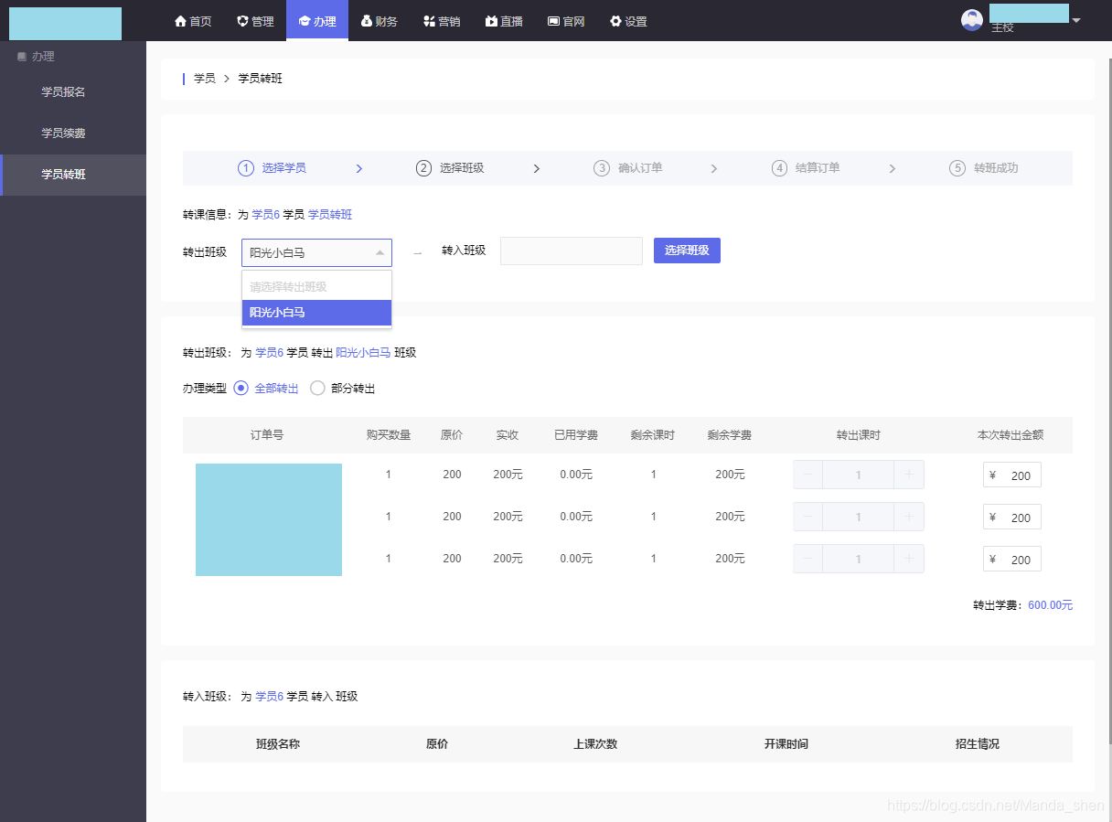This screenshot has width=1112, height=822.
Task: Open the 转出班级 dropdown
Action: [316, 251]
